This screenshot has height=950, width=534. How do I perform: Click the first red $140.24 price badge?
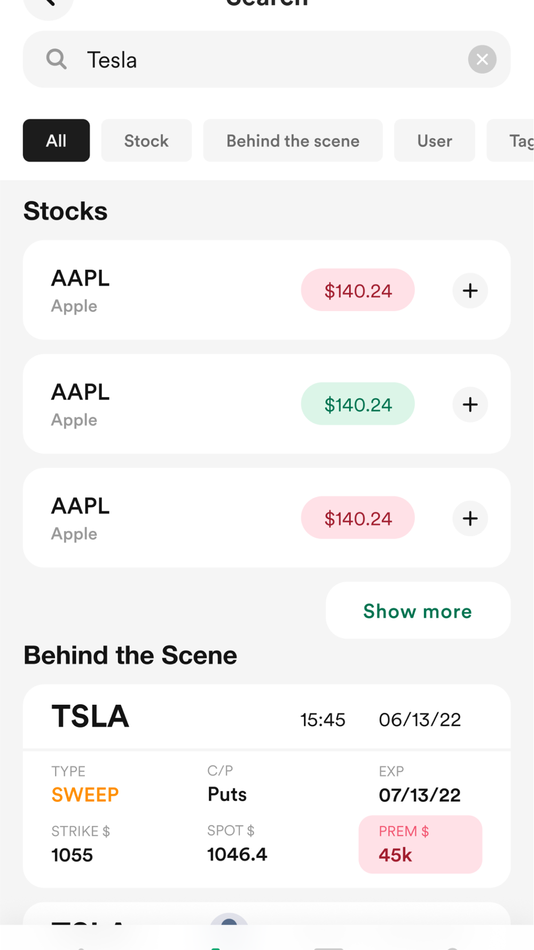click(x=358, y=291)
